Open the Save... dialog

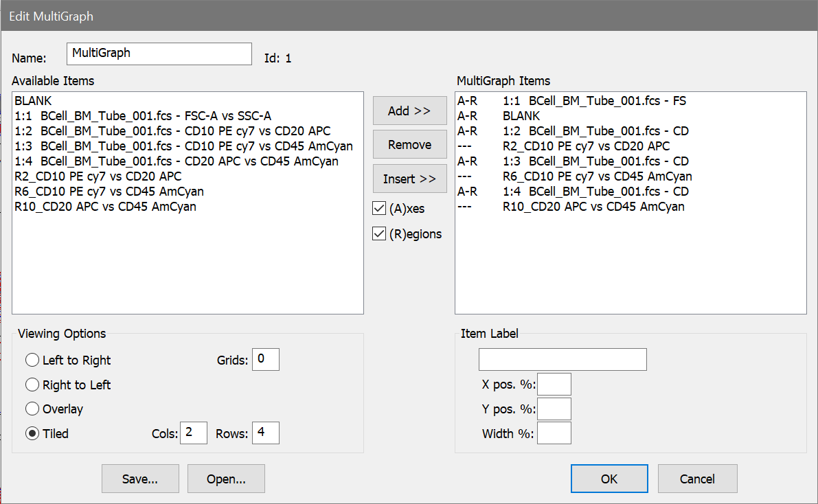point(140,479)
